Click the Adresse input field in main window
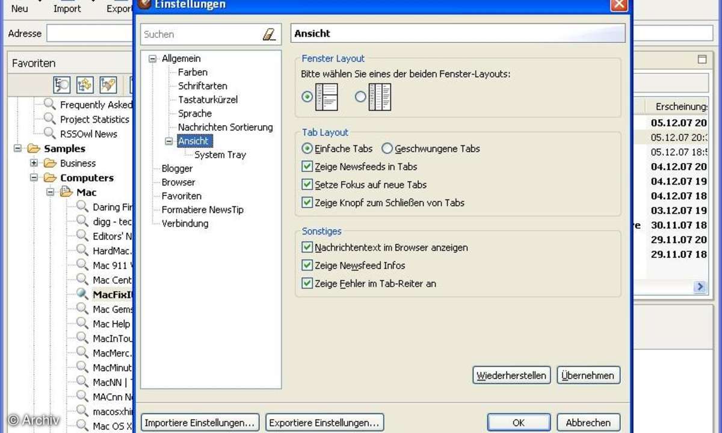 click(x=90, y=34)
